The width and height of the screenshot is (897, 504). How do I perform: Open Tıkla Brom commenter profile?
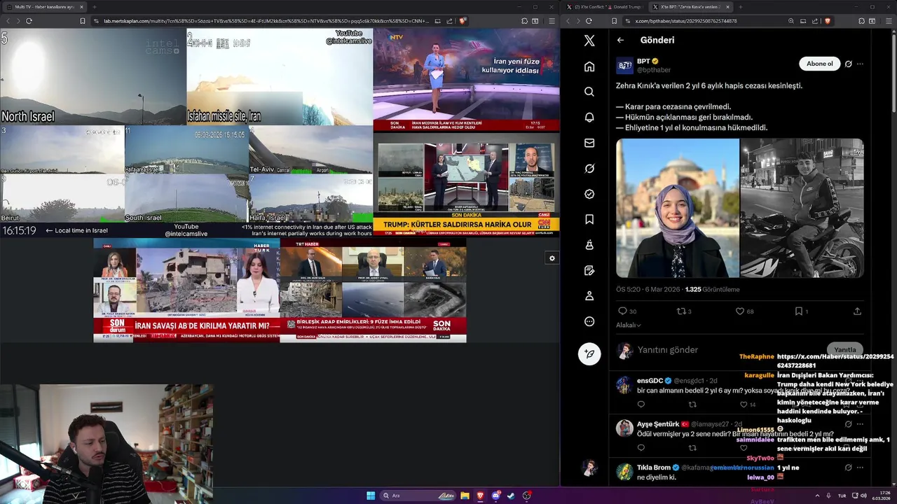[x=653, y=467]
